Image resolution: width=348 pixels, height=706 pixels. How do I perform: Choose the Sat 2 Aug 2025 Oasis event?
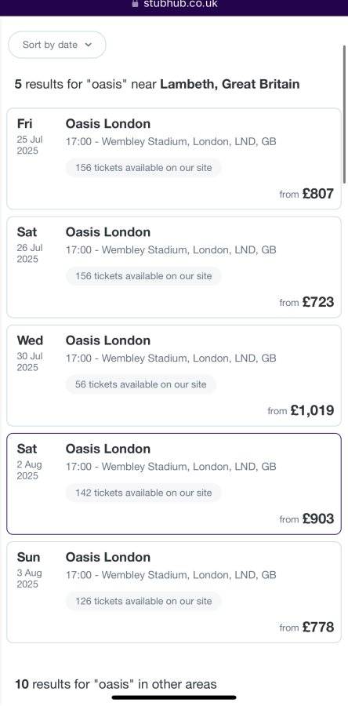click(x=174, y=484)
